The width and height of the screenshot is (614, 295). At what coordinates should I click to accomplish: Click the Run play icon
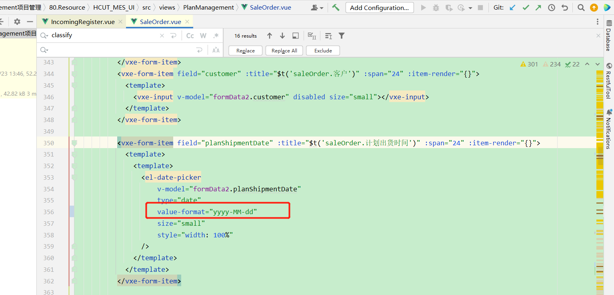[424, 8]
